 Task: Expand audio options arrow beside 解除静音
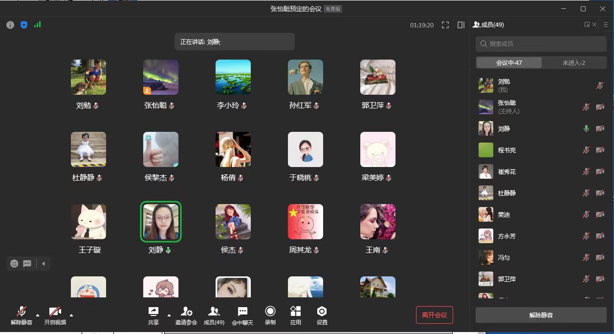point(38,315)
